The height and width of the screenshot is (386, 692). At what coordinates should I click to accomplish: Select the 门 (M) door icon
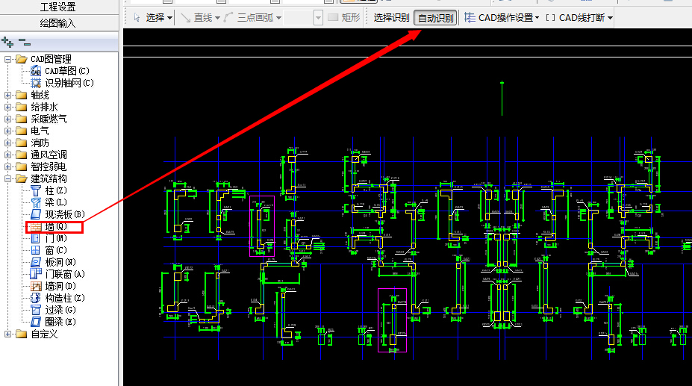tap(36, 238)
